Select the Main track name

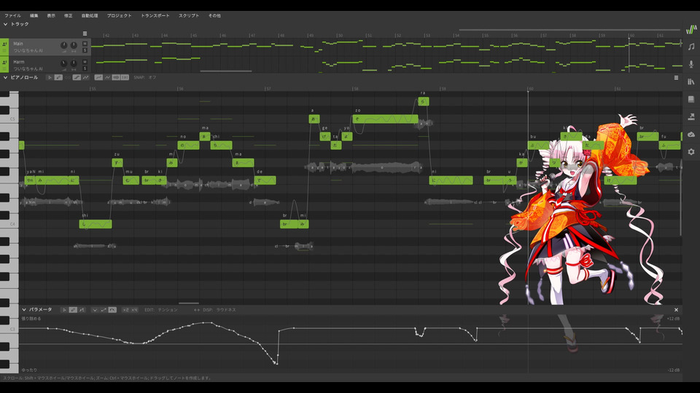(x=18, y=44)
